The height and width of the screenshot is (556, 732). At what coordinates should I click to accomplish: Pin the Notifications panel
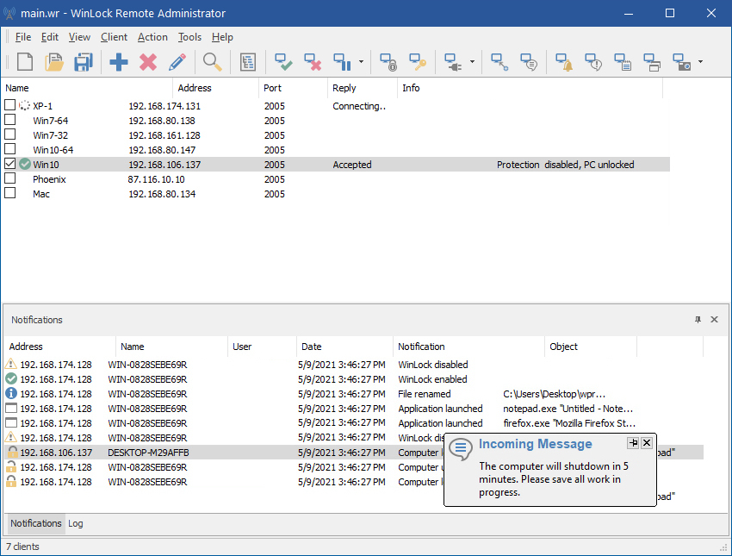tap(698, 320)
